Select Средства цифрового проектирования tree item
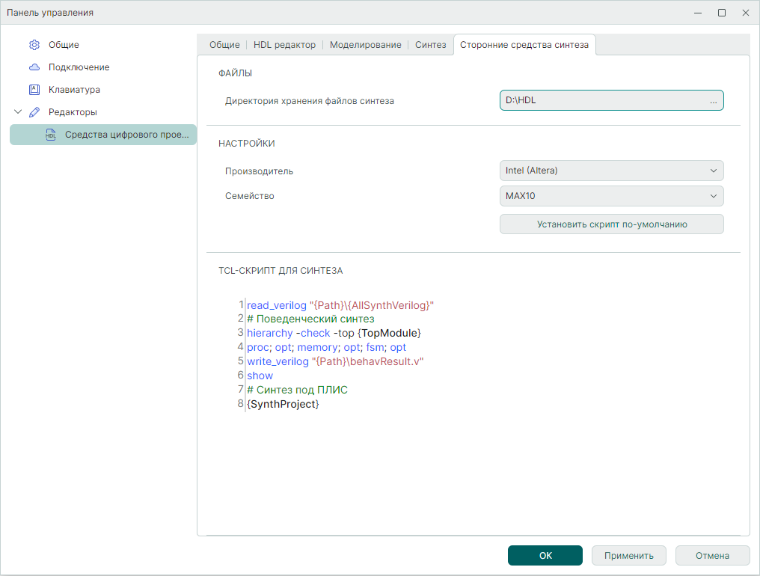 click(x=126, y=135)
